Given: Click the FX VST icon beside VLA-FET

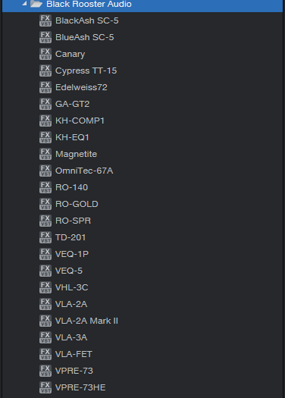Looking at the screenshot, I should (45, 354).
